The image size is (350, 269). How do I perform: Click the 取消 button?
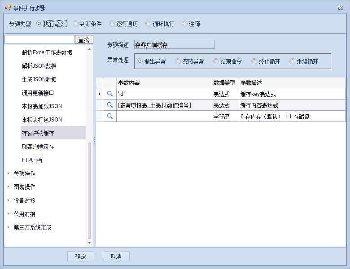tap(116, 256)
